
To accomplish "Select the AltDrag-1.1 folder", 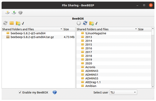I will coord(114,82).
